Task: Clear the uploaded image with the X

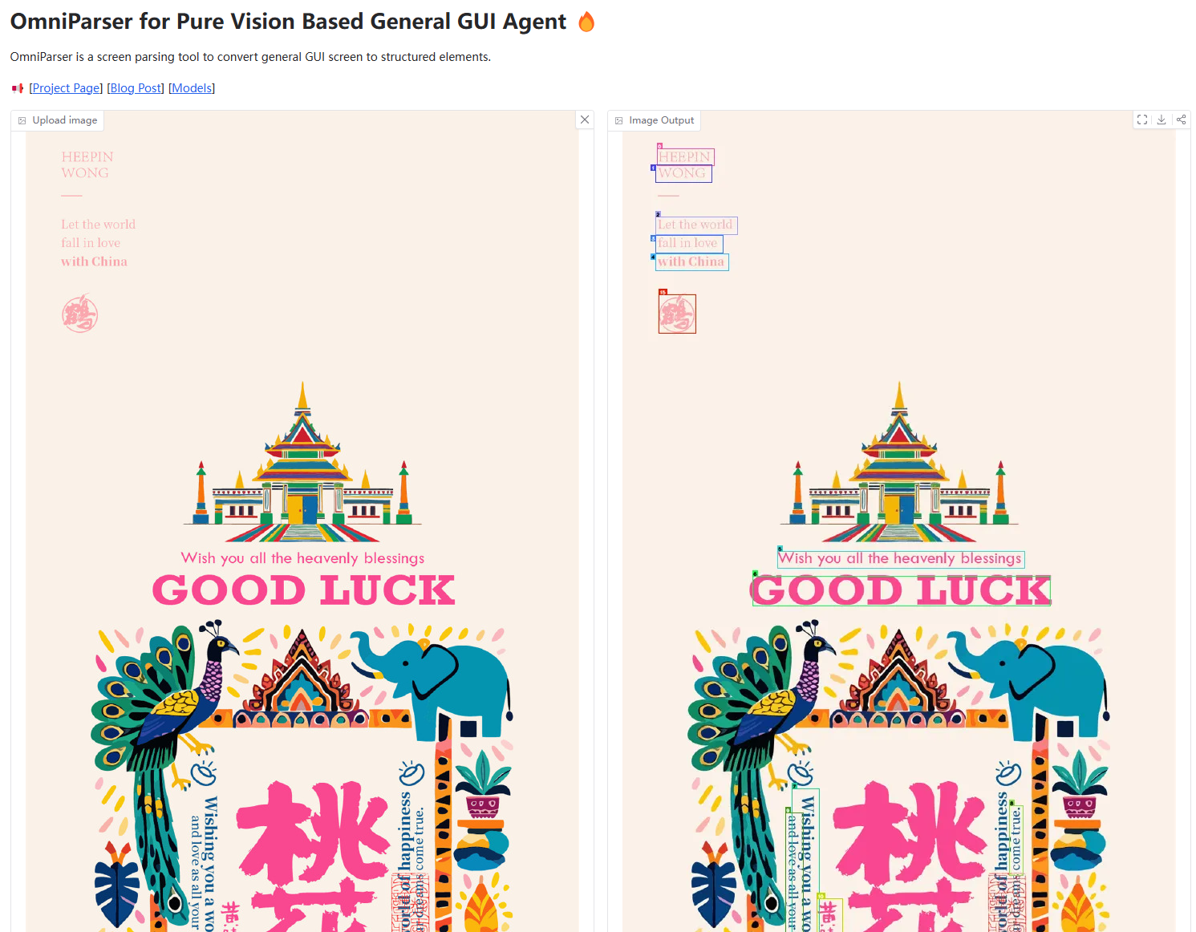Action: click(x=585, y=120)
